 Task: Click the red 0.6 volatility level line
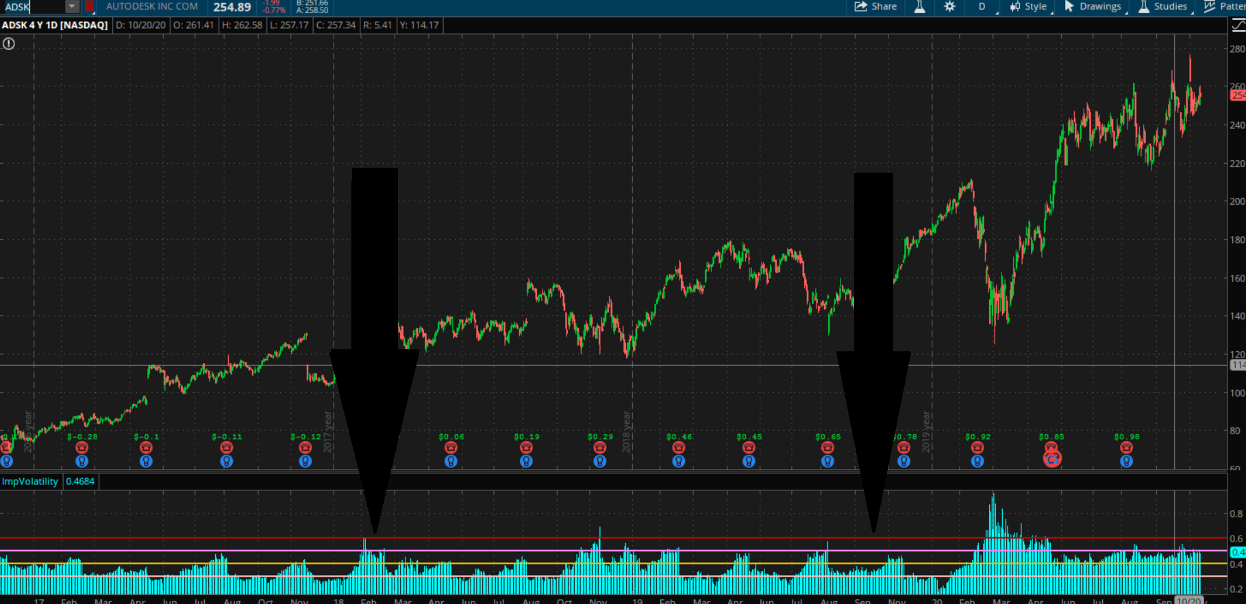pyautogui.click(x=205, y=538)
